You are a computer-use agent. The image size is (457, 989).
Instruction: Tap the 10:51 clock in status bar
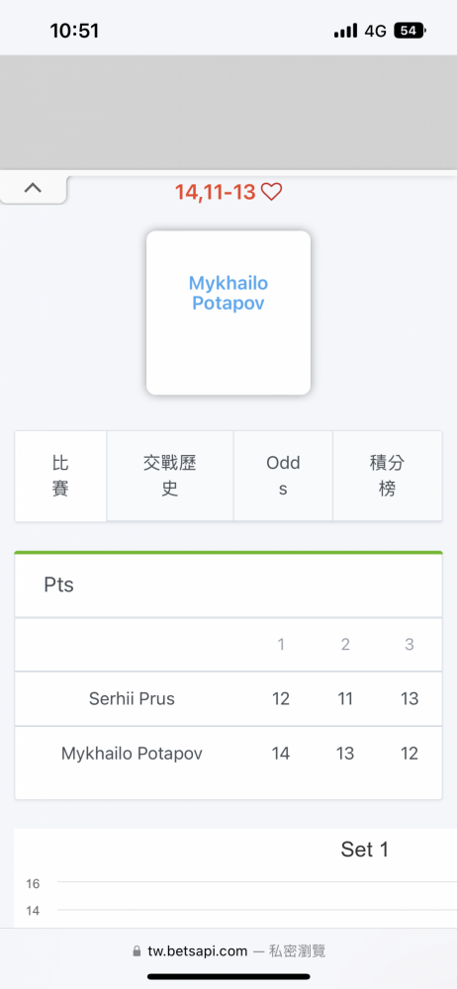(74, 31)
